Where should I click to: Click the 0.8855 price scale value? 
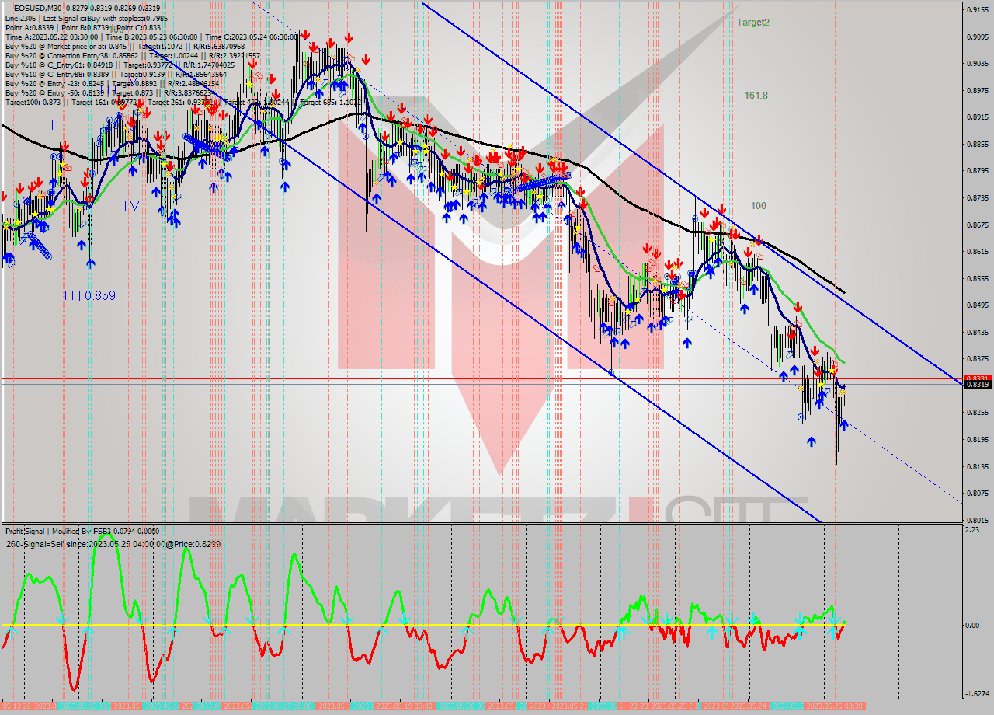click(977, 144)
